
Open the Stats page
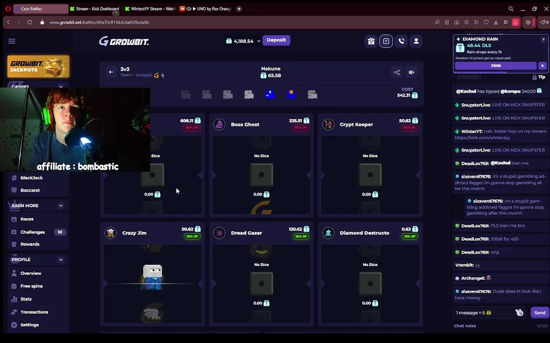coord(26,299)
